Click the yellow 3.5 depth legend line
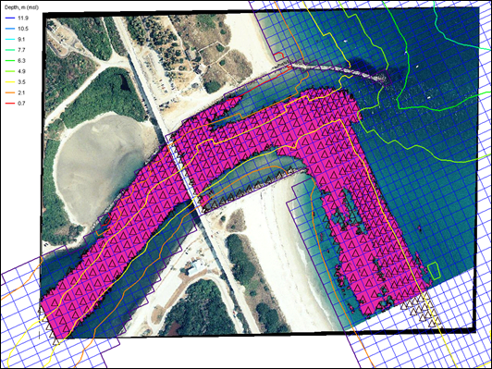The height and width of the screenshot is (369, 492). pyautogui.click(x=10, y=82)
